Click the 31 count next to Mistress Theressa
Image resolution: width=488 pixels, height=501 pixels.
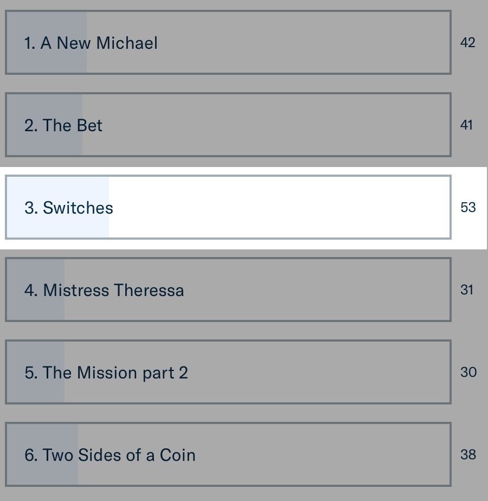(x=467, y=290)
